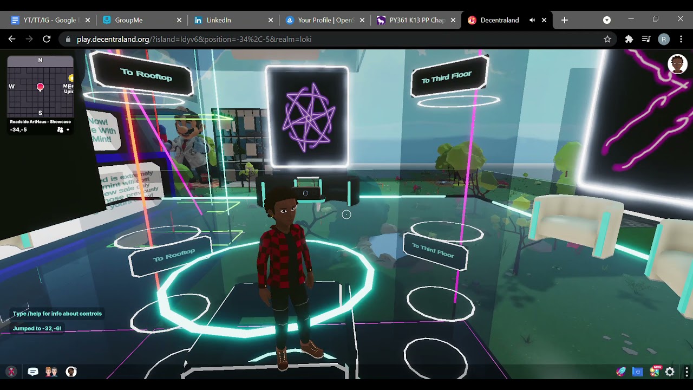Close the Decentraland tab
The image size is (693, 390).
point(544,20)
